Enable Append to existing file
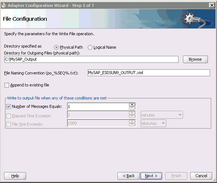 pyautogui.click(x=7, y=85)
